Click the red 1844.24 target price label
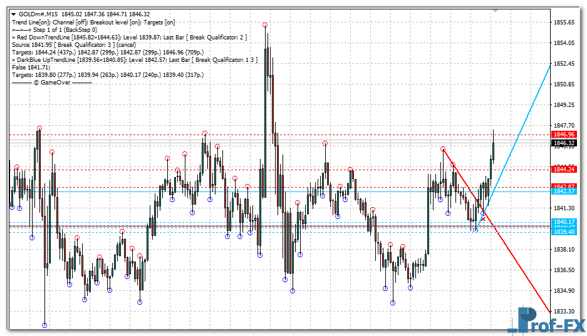Image resolution: width=587 pixels, height=336 pixels. (x=563, y=170)
